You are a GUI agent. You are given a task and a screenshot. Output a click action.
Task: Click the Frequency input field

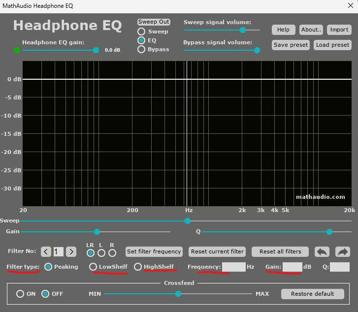pos(233,267)
